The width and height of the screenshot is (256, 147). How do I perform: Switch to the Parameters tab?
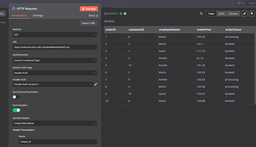(x=19, y=16)
